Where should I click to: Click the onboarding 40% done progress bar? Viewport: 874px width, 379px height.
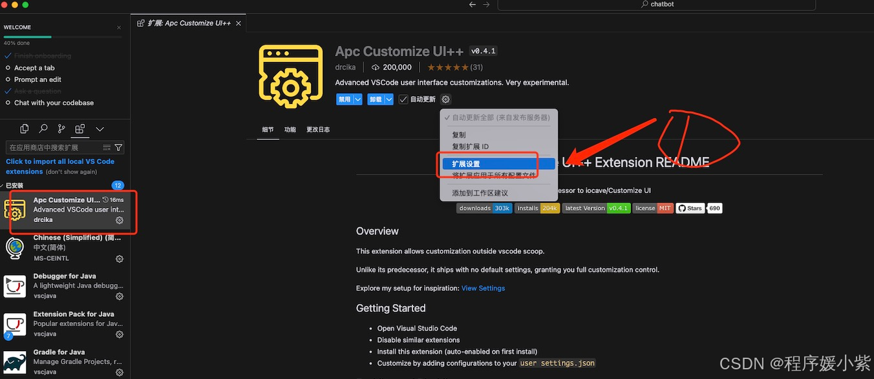click(63, 37)
